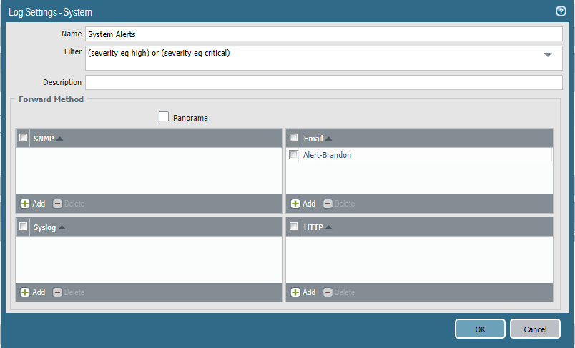Sort the HTTP column via its arrow
Screen dimensions: 575x348
coord(329,227)
